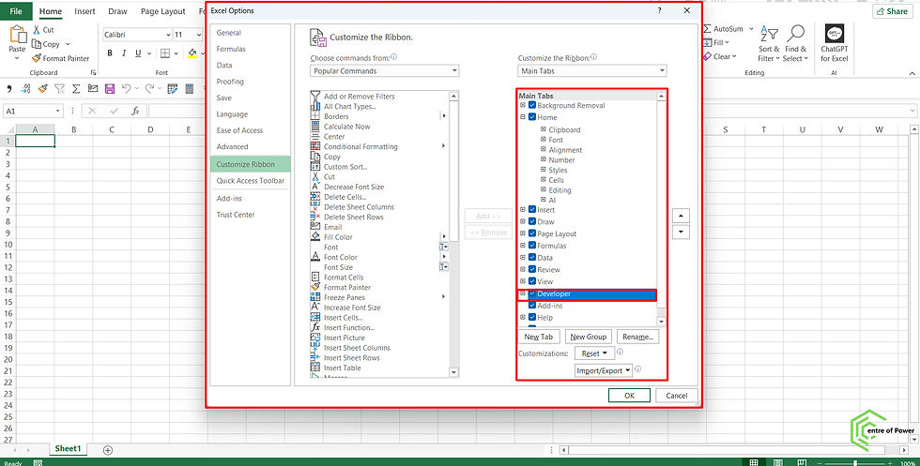This screenshot has width=920, height=466.
Task: Click the New Tab button
Action: coord(539,337)
